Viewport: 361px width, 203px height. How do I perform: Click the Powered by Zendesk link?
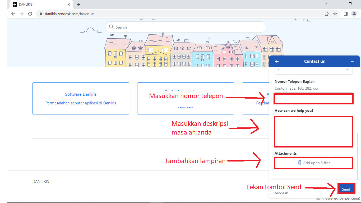[341, 198]
